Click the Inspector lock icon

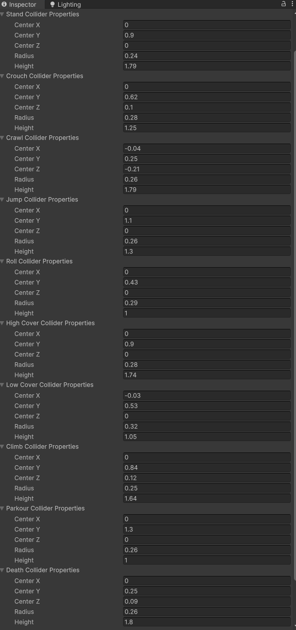283,4
